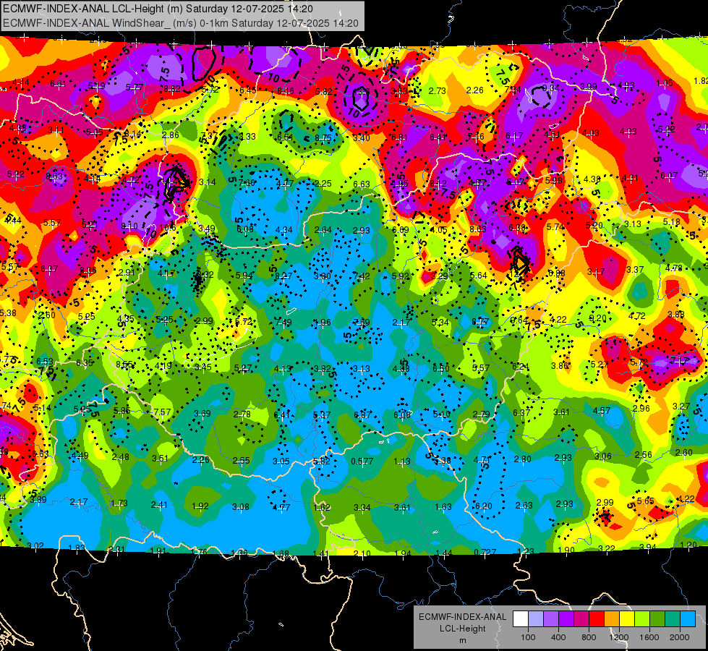Click the wind shear value '0.577' on the map

[362, 461]
